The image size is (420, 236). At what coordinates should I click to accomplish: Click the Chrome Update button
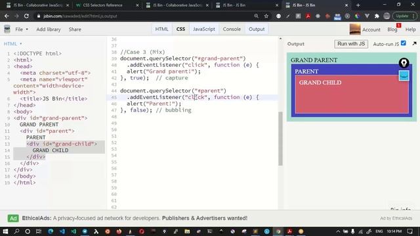tap(405, 16)
